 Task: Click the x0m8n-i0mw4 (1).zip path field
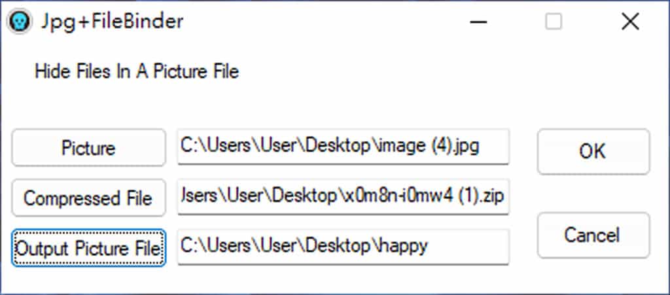(343, 197)
